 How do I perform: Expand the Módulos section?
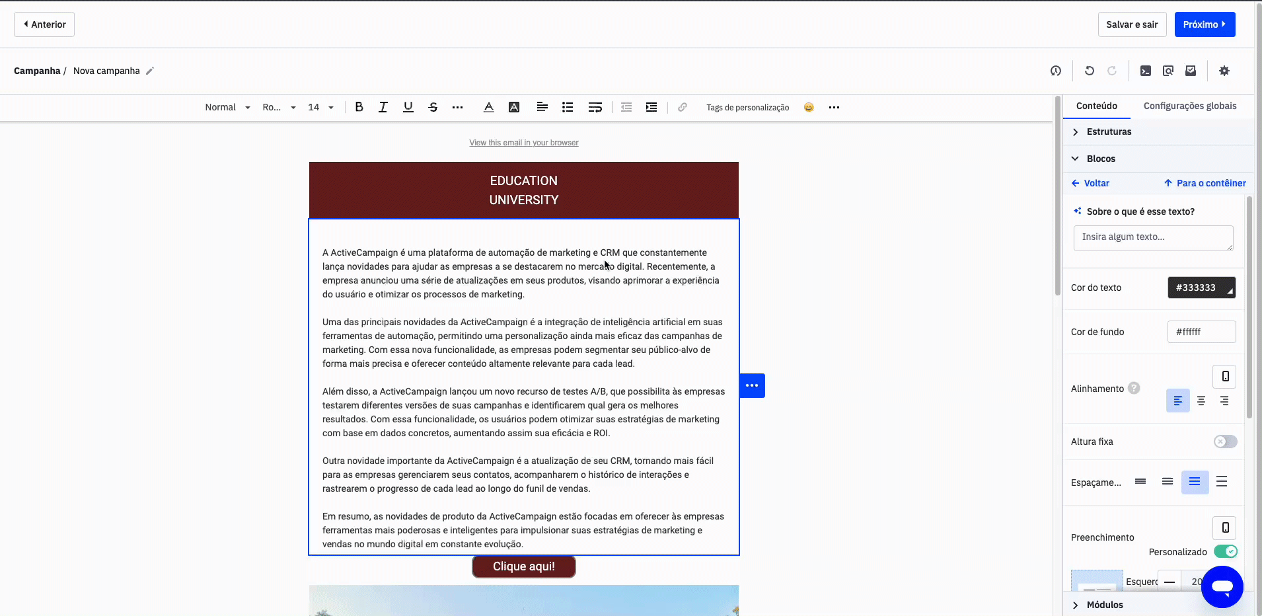1104,605
